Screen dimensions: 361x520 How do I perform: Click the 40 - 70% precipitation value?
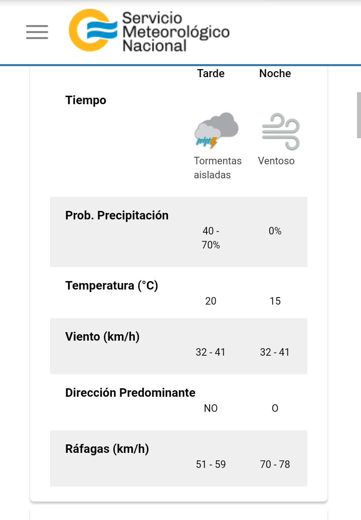click(x=211, y=238)
